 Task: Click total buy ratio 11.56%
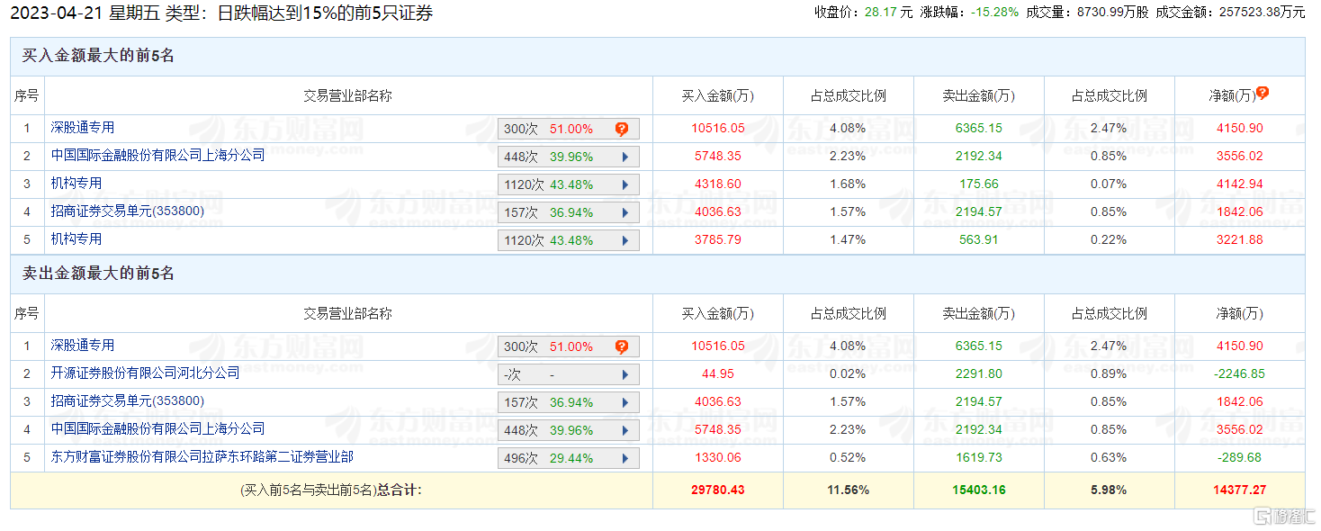849,490
